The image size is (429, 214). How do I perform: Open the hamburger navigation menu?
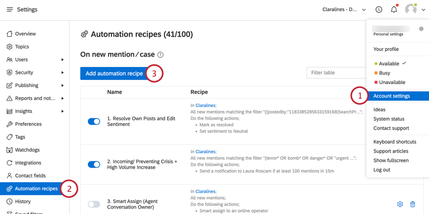[10, 10]
